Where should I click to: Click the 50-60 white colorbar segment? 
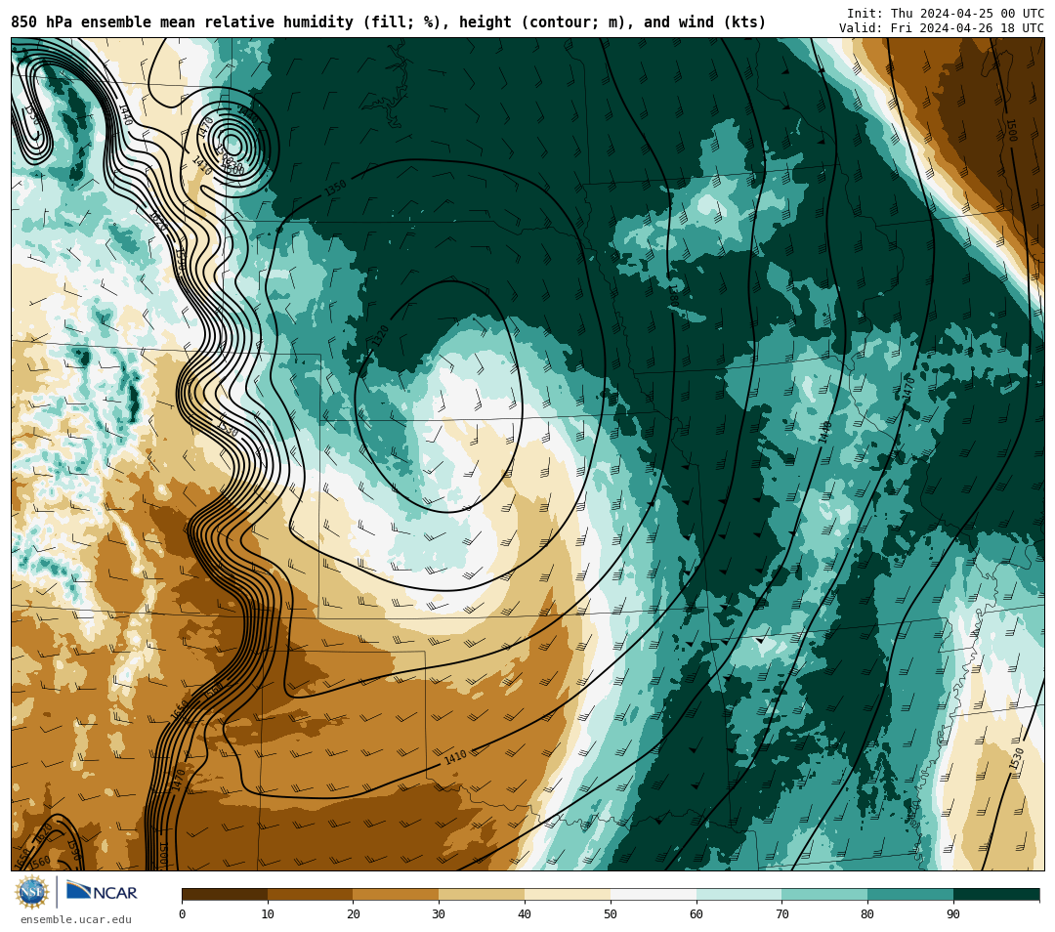[x=654, y=894]
